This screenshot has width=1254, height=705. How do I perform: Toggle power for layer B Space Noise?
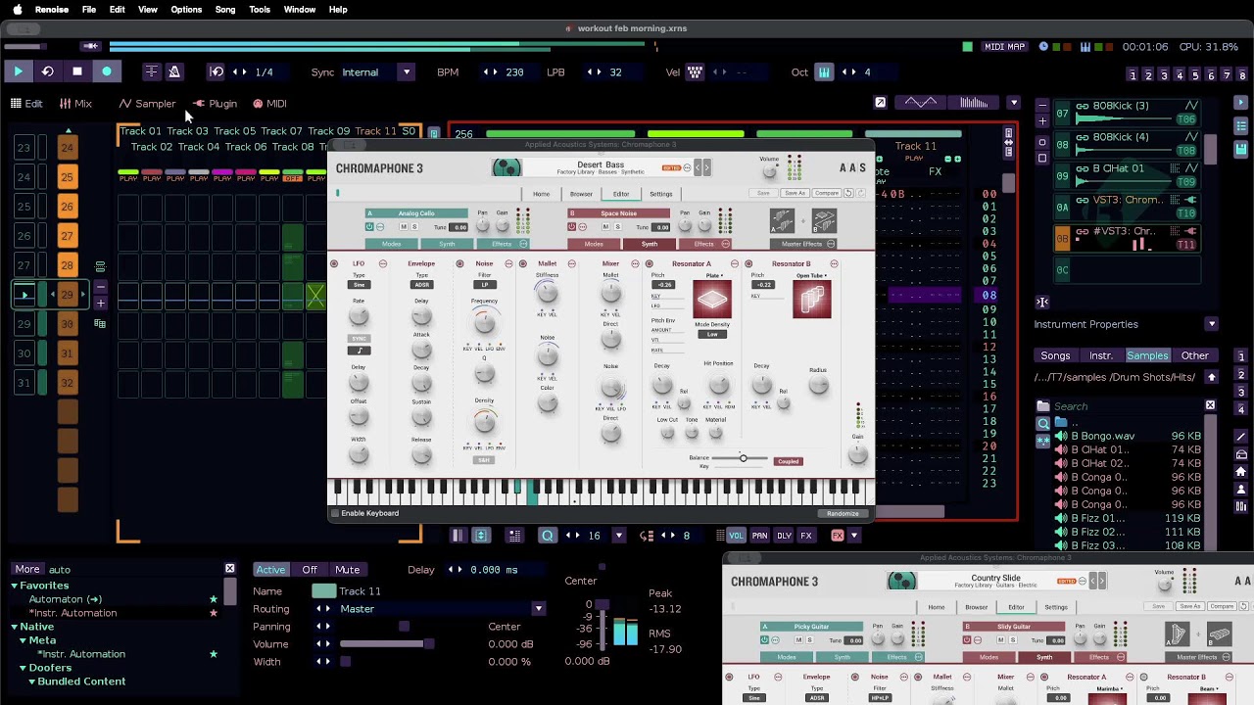[x=572, y=227]
